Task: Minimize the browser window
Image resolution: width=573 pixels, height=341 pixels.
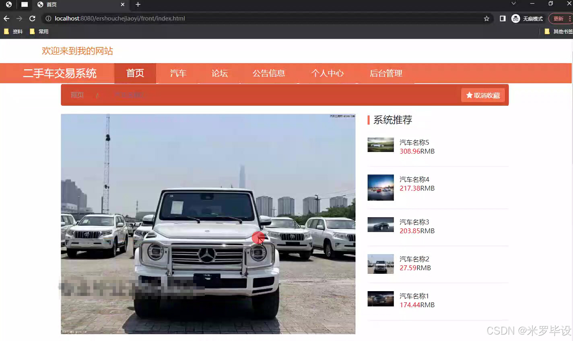Action: pyautogui.click(x=532, y=4)
